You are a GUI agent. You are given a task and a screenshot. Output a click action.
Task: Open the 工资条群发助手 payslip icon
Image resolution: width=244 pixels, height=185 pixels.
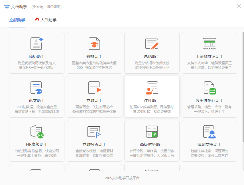coord(209,44)
